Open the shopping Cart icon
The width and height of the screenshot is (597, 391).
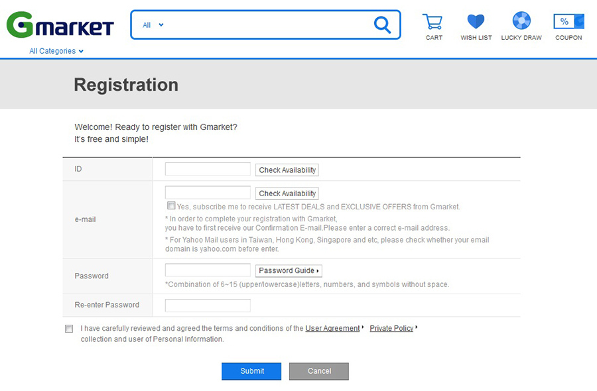433,22
